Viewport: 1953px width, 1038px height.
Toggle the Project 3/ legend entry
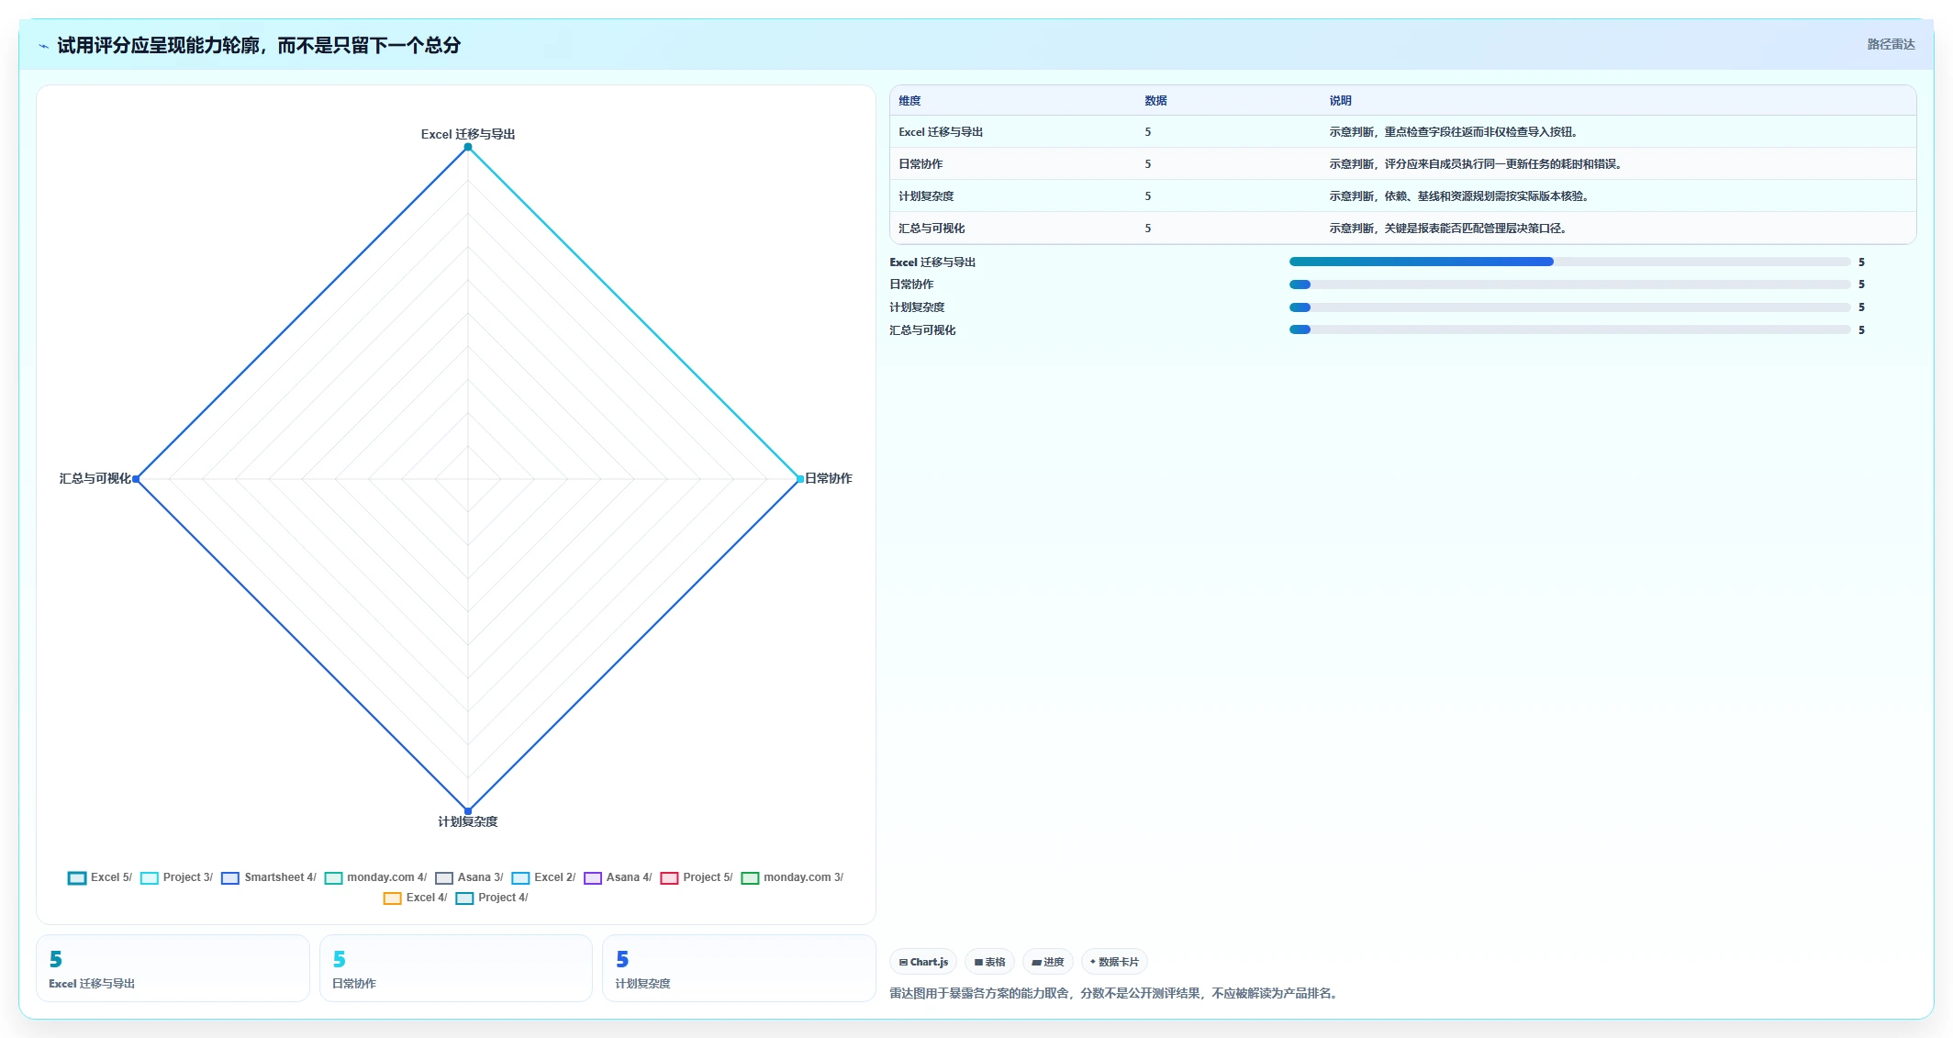click(177, 877)
